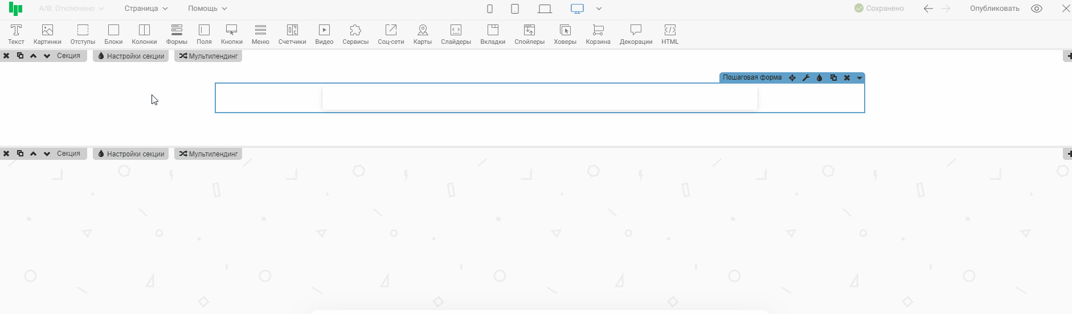Toggle page preview eye icon
The image size is (1072, 314).
click(1037, 9)
